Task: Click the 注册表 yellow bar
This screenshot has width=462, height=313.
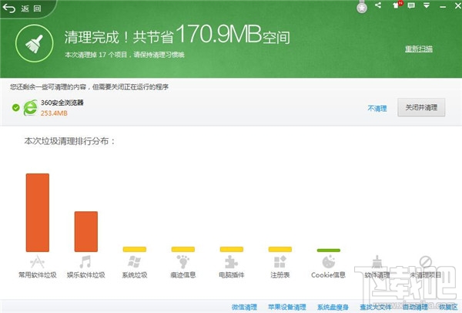Action: pos(280,249)
